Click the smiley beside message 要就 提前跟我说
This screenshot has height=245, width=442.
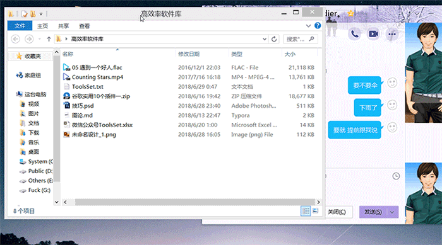click(392, 127)
